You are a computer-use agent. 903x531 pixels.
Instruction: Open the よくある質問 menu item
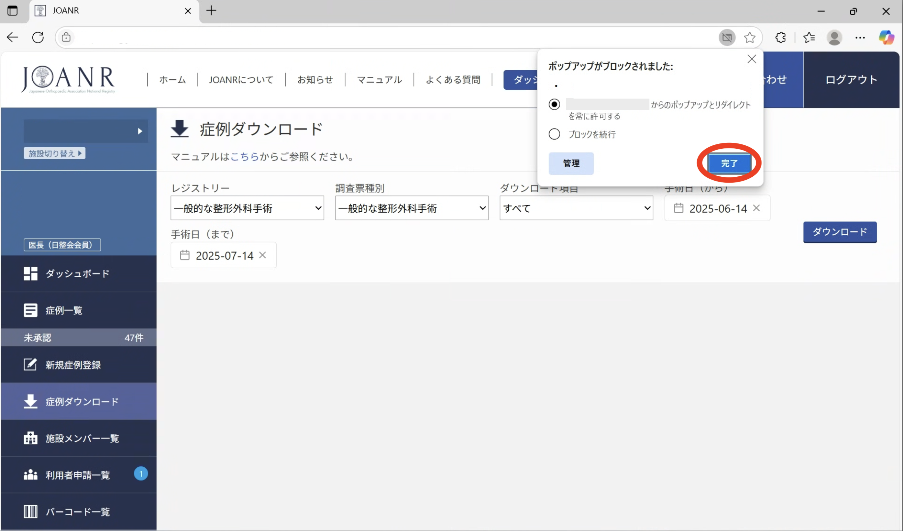click(453, 79)
